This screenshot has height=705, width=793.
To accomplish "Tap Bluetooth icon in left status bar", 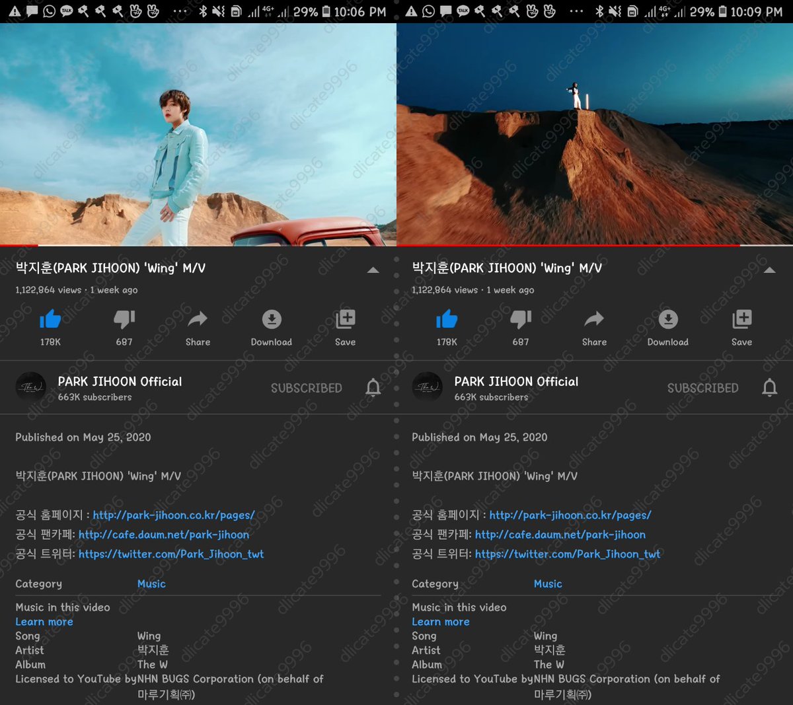I will click(203, 11).
